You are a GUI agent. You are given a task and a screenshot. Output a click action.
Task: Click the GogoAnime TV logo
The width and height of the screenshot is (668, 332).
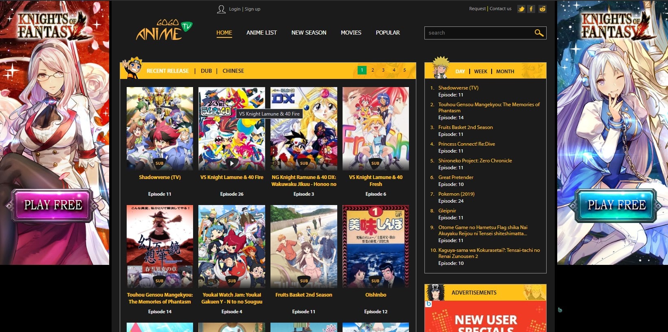(164, 30)
